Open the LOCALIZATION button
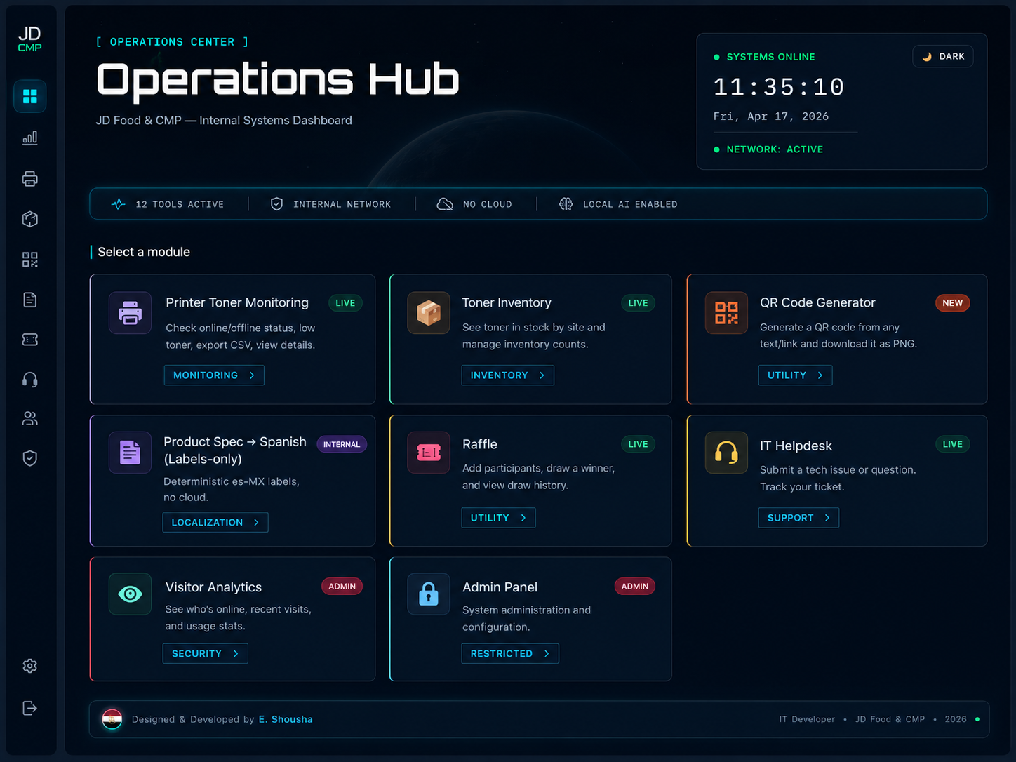This screenshot has height=762, width=1016. (215, 523)
